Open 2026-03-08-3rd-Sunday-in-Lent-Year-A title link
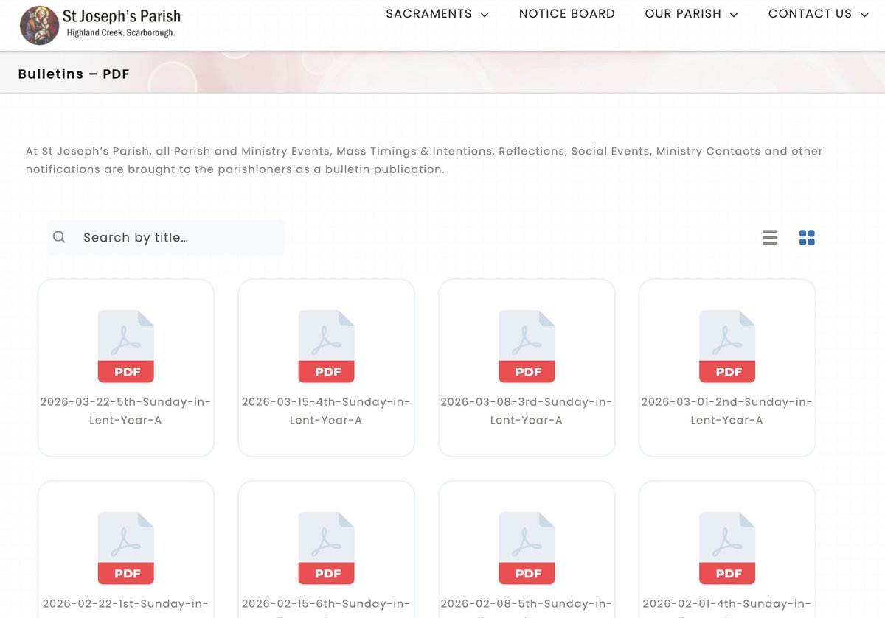Viewport: 885px width, 618px height. tap(527, 411)
